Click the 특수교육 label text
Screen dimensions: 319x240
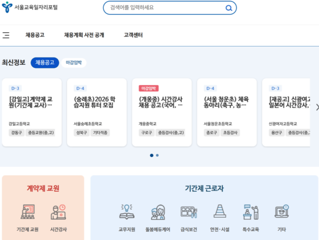251,229
